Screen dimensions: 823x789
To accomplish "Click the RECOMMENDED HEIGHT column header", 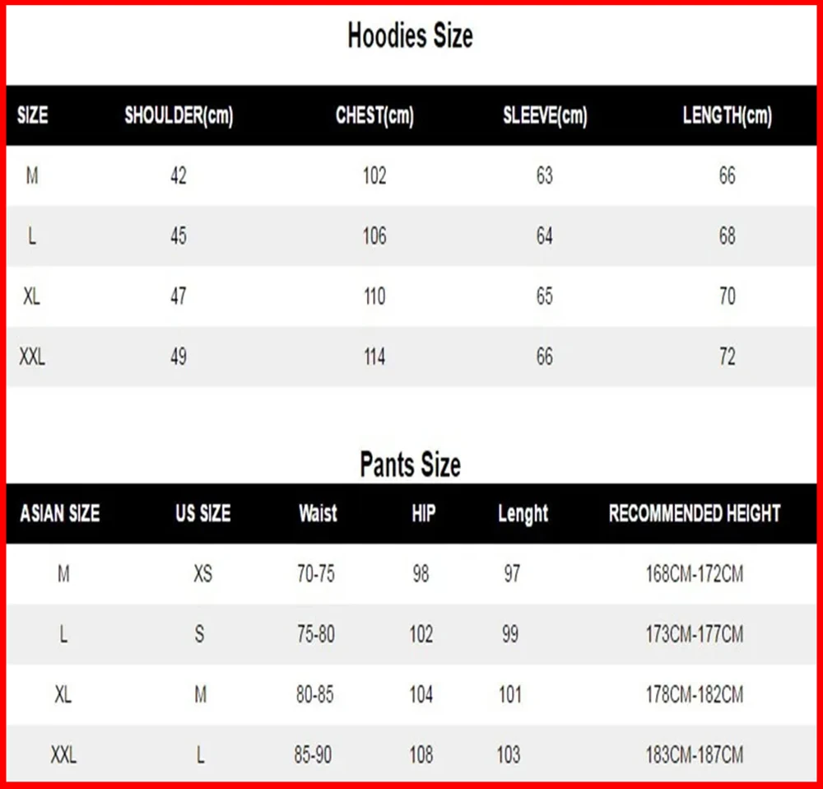I will pos(695,515).
